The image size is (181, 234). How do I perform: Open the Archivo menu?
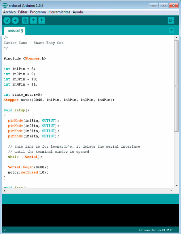[x=9, y=12]
